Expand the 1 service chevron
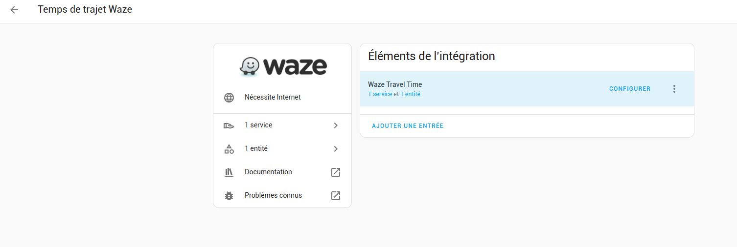The height and width of the screenshot is (247, 737). click(336, 125)
